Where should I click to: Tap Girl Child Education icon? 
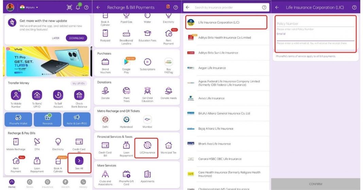coord(148,91)
